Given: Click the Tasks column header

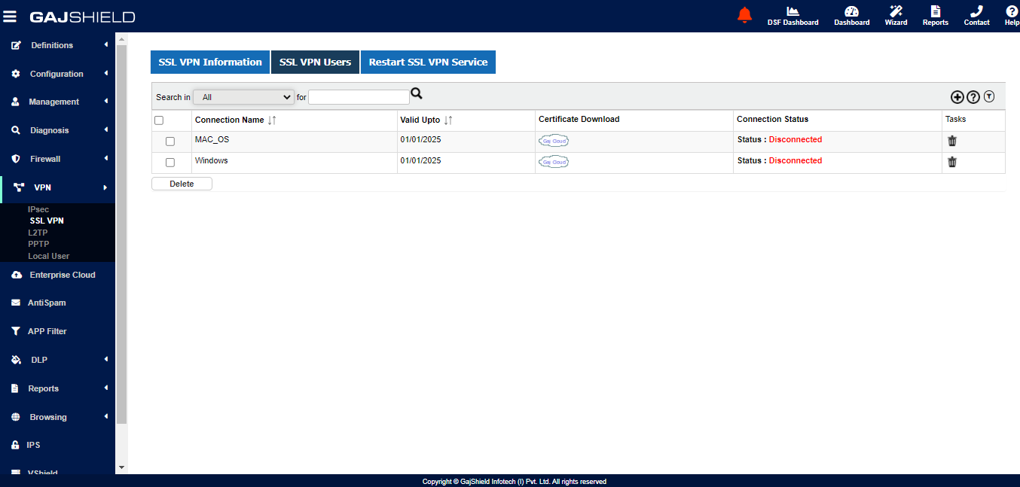Looking at the screenshot, I should (956, 119).
